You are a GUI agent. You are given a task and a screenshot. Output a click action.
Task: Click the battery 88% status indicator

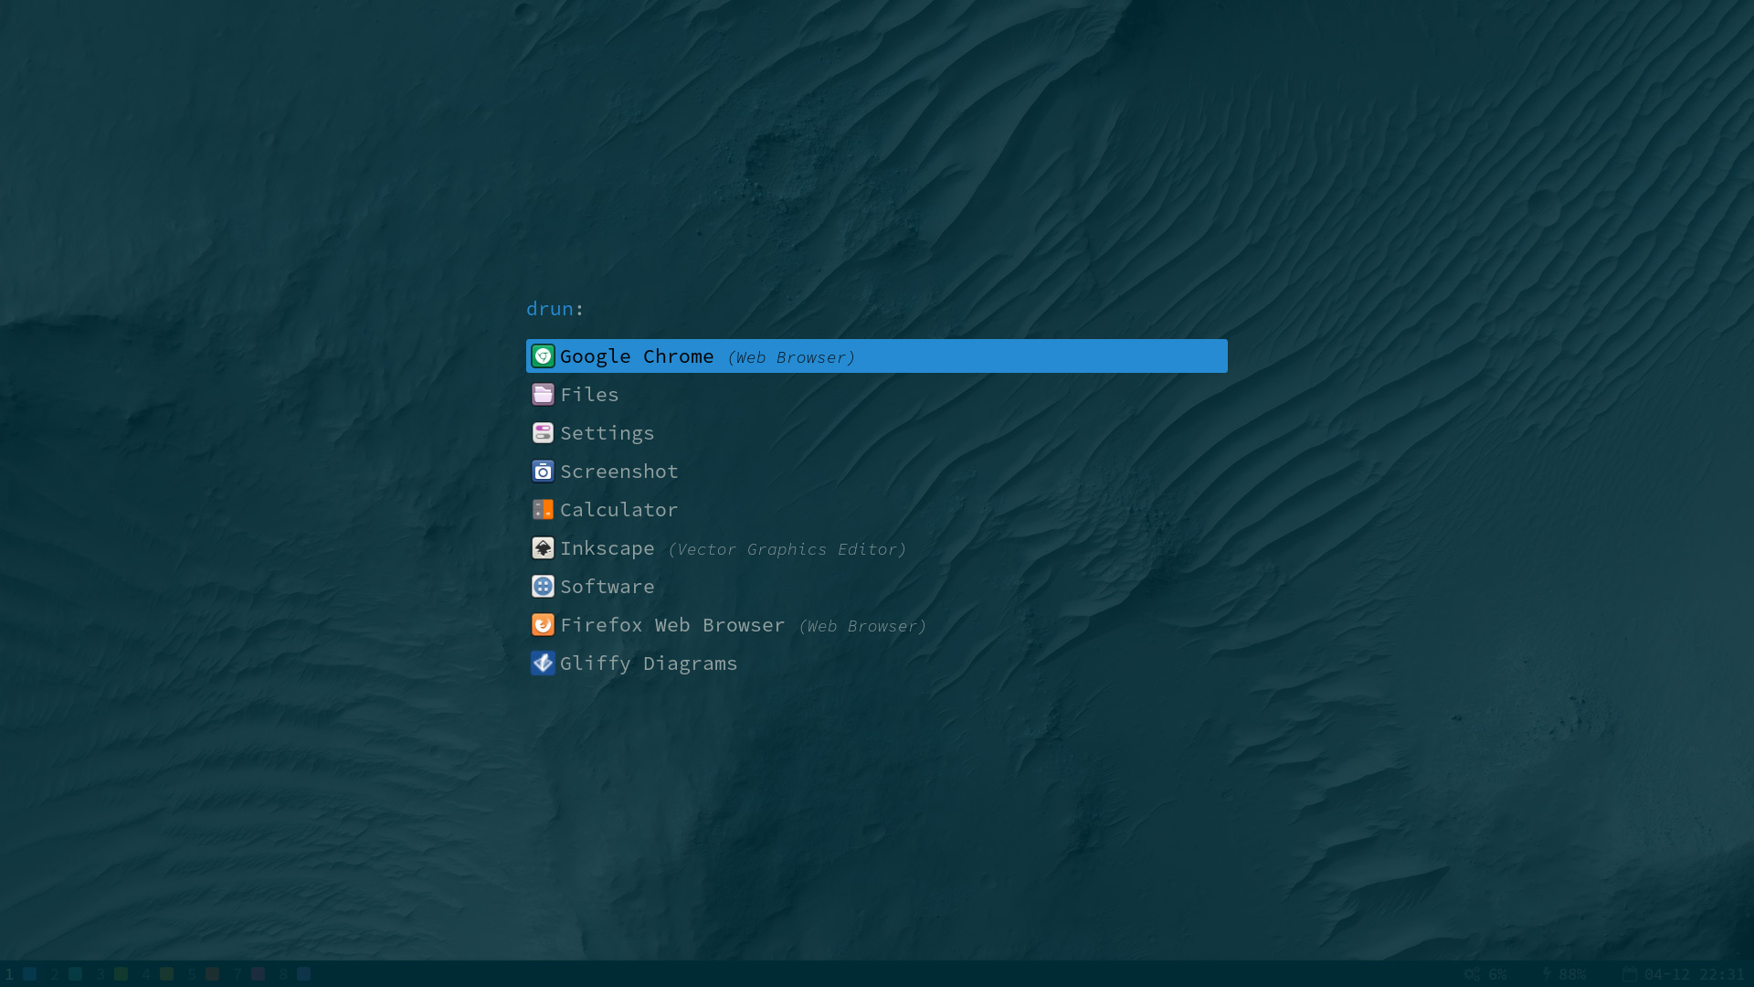pyautogui.click(x=1564, y=974)
